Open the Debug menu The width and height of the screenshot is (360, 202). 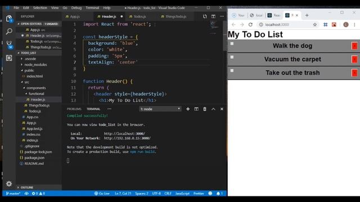(x=76, y=8)
